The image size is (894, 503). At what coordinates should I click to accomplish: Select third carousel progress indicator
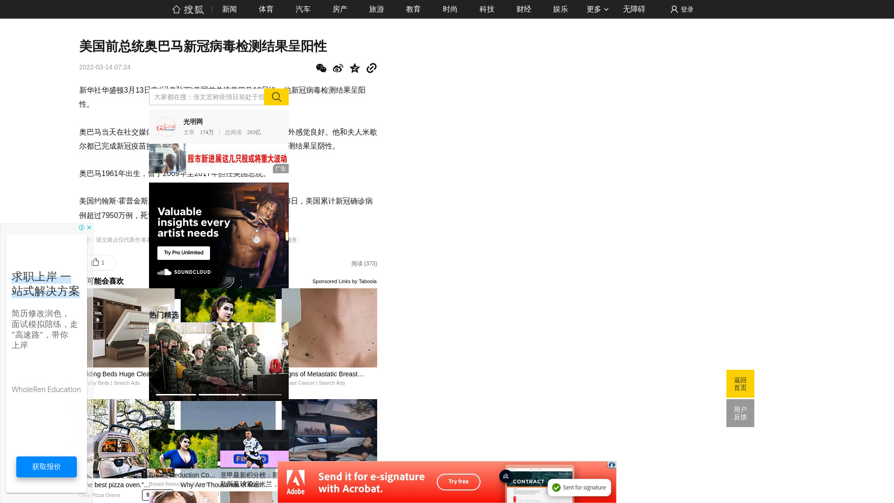pyautogui.click(x=262, y=394)
